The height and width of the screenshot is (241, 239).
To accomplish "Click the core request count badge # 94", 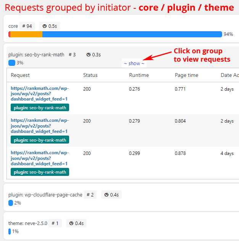I will [x=27, y=26].
